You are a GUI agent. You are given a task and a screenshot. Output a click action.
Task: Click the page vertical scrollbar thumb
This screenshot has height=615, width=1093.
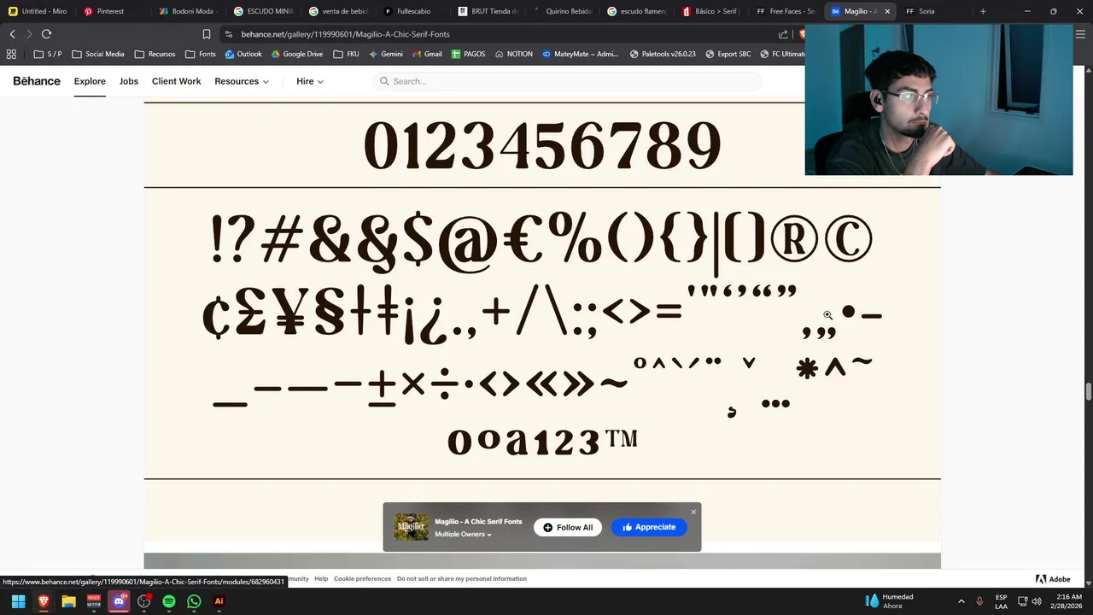(x=1088, y=391)
